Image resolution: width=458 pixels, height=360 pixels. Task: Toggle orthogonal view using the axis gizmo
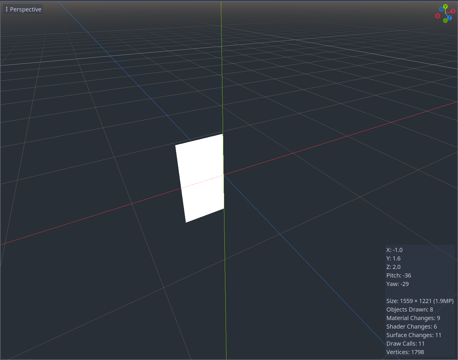click(x=445, y=14)
